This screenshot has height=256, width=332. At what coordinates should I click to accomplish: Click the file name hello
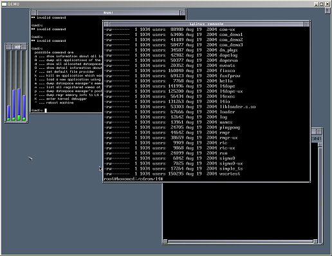226,81
